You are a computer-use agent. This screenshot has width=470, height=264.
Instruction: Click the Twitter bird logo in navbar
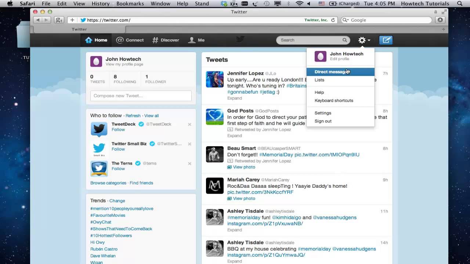pos(240,39)
